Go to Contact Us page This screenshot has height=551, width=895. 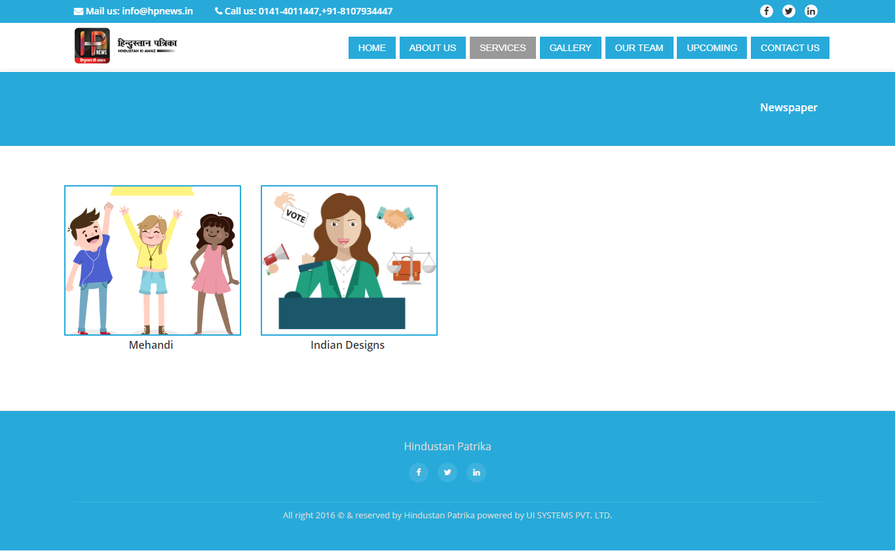click(790, 48)
